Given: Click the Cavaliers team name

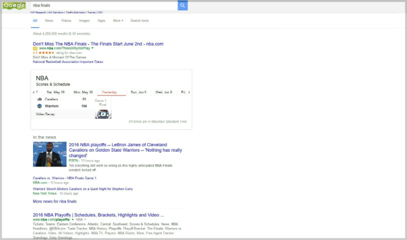Looking at the screenshot, I should point(51,99).
